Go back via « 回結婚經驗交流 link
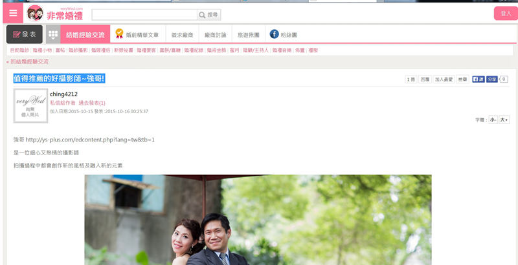Viewport: 518px width, 265px height. click(x=27, y=61)
